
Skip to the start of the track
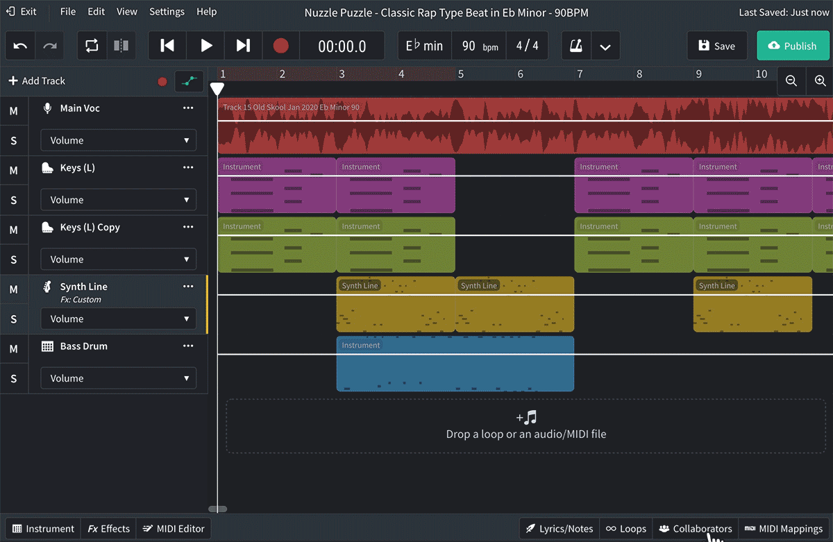[167, 46]
